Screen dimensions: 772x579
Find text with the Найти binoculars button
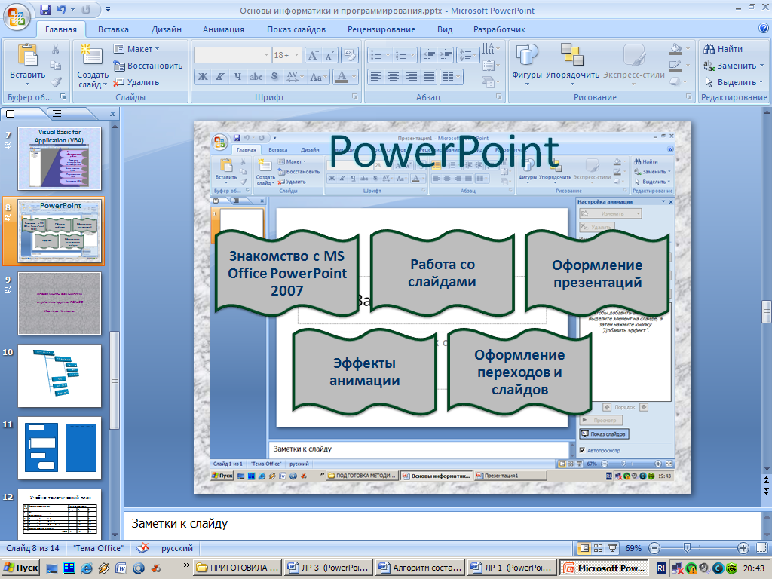click(x=723, y=49)
